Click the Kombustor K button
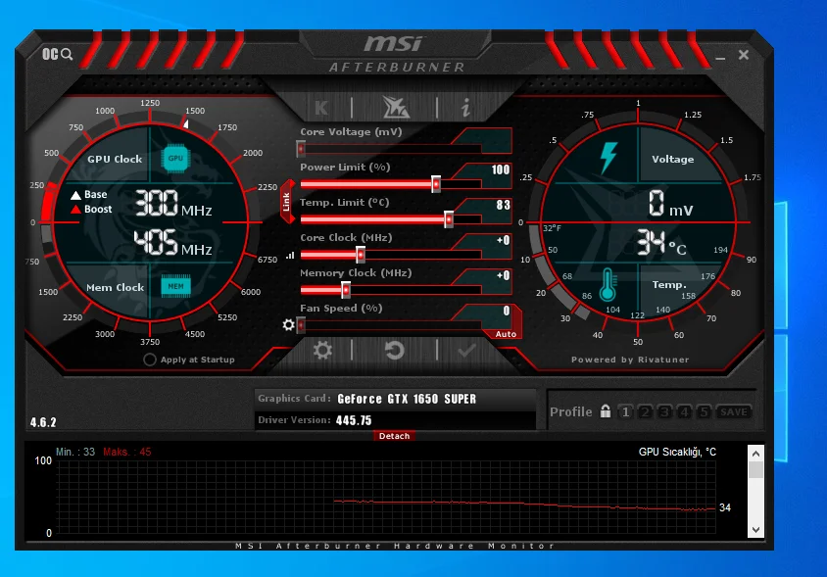The width and height of the screenshot is (827, 577). pos(321,108)
